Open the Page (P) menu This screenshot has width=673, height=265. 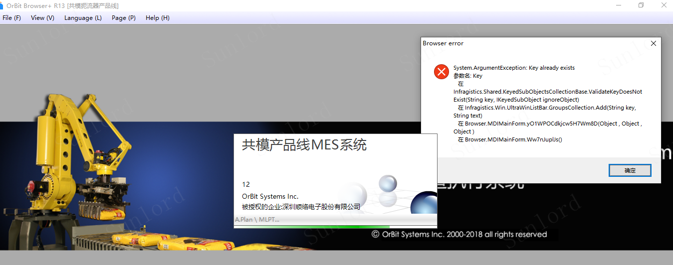(124, 18)
